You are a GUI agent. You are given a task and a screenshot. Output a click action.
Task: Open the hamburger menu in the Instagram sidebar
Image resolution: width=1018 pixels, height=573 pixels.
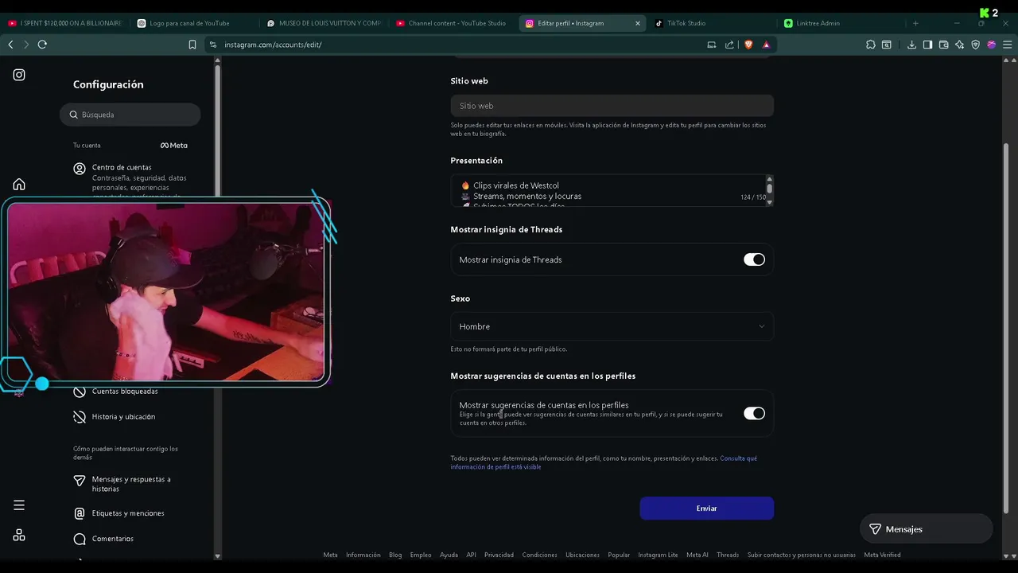19,505
